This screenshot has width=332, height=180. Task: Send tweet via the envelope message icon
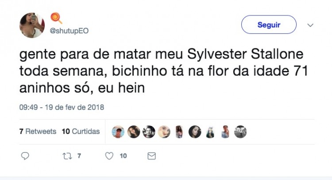coord(151,156)
